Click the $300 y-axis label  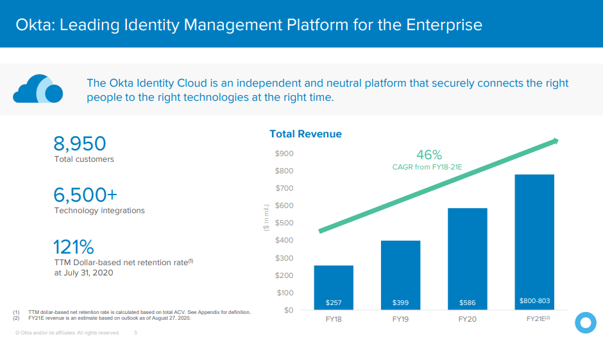(284, 258)
